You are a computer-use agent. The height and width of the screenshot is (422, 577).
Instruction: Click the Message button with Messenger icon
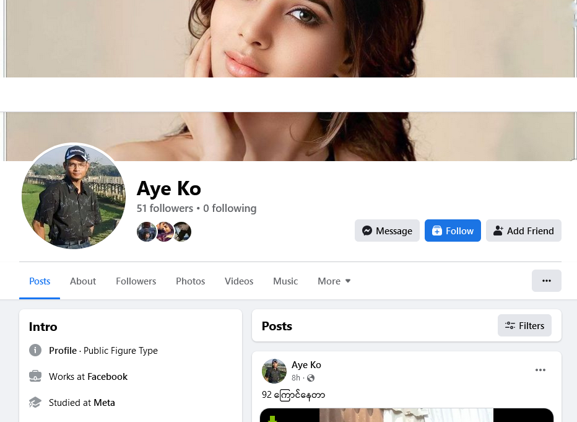387,231
